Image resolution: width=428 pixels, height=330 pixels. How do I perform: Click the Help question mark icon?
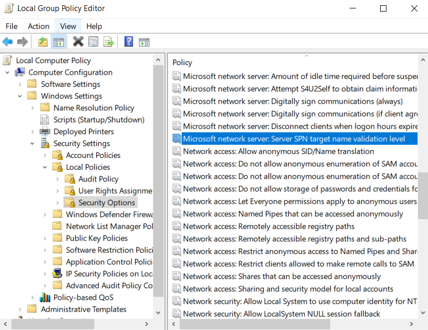tap(129, 42)
